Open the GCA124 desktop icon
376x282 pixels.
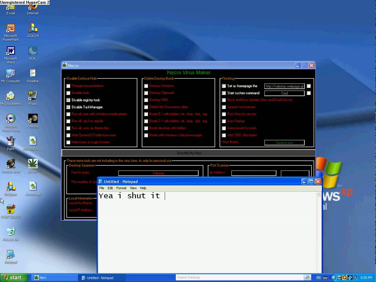pyautogui.click(x=33, y=31)
